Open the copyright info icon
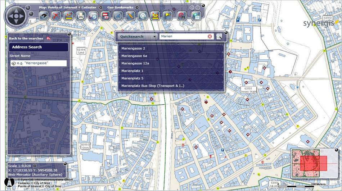 point(192,8)
